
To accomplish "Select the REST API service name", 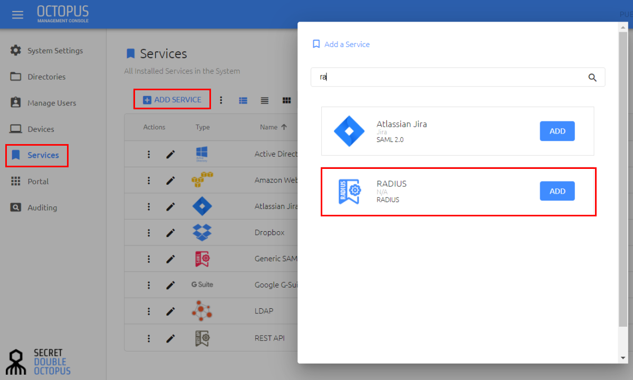I will point(270,338).
